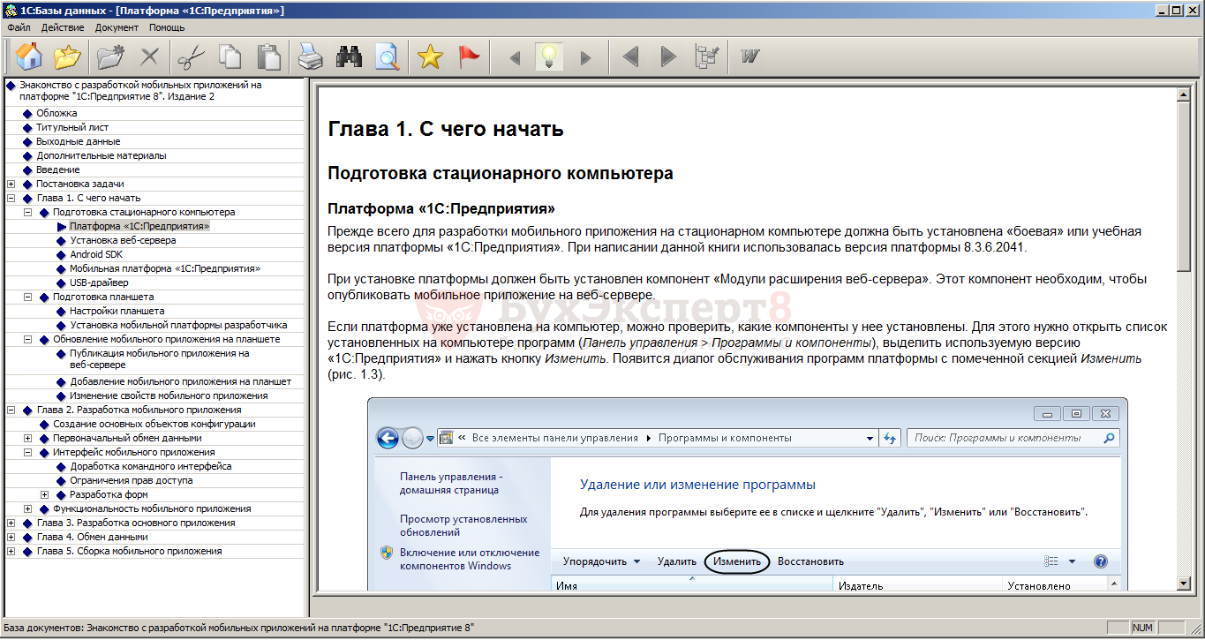Open Установка мобильной платформы разработчика topic

point(178,325)
